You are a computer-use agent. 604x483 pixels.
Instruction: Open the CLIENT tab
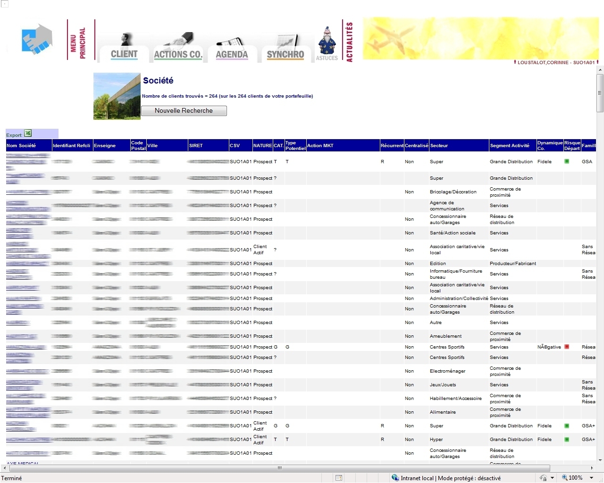point(124,54)
